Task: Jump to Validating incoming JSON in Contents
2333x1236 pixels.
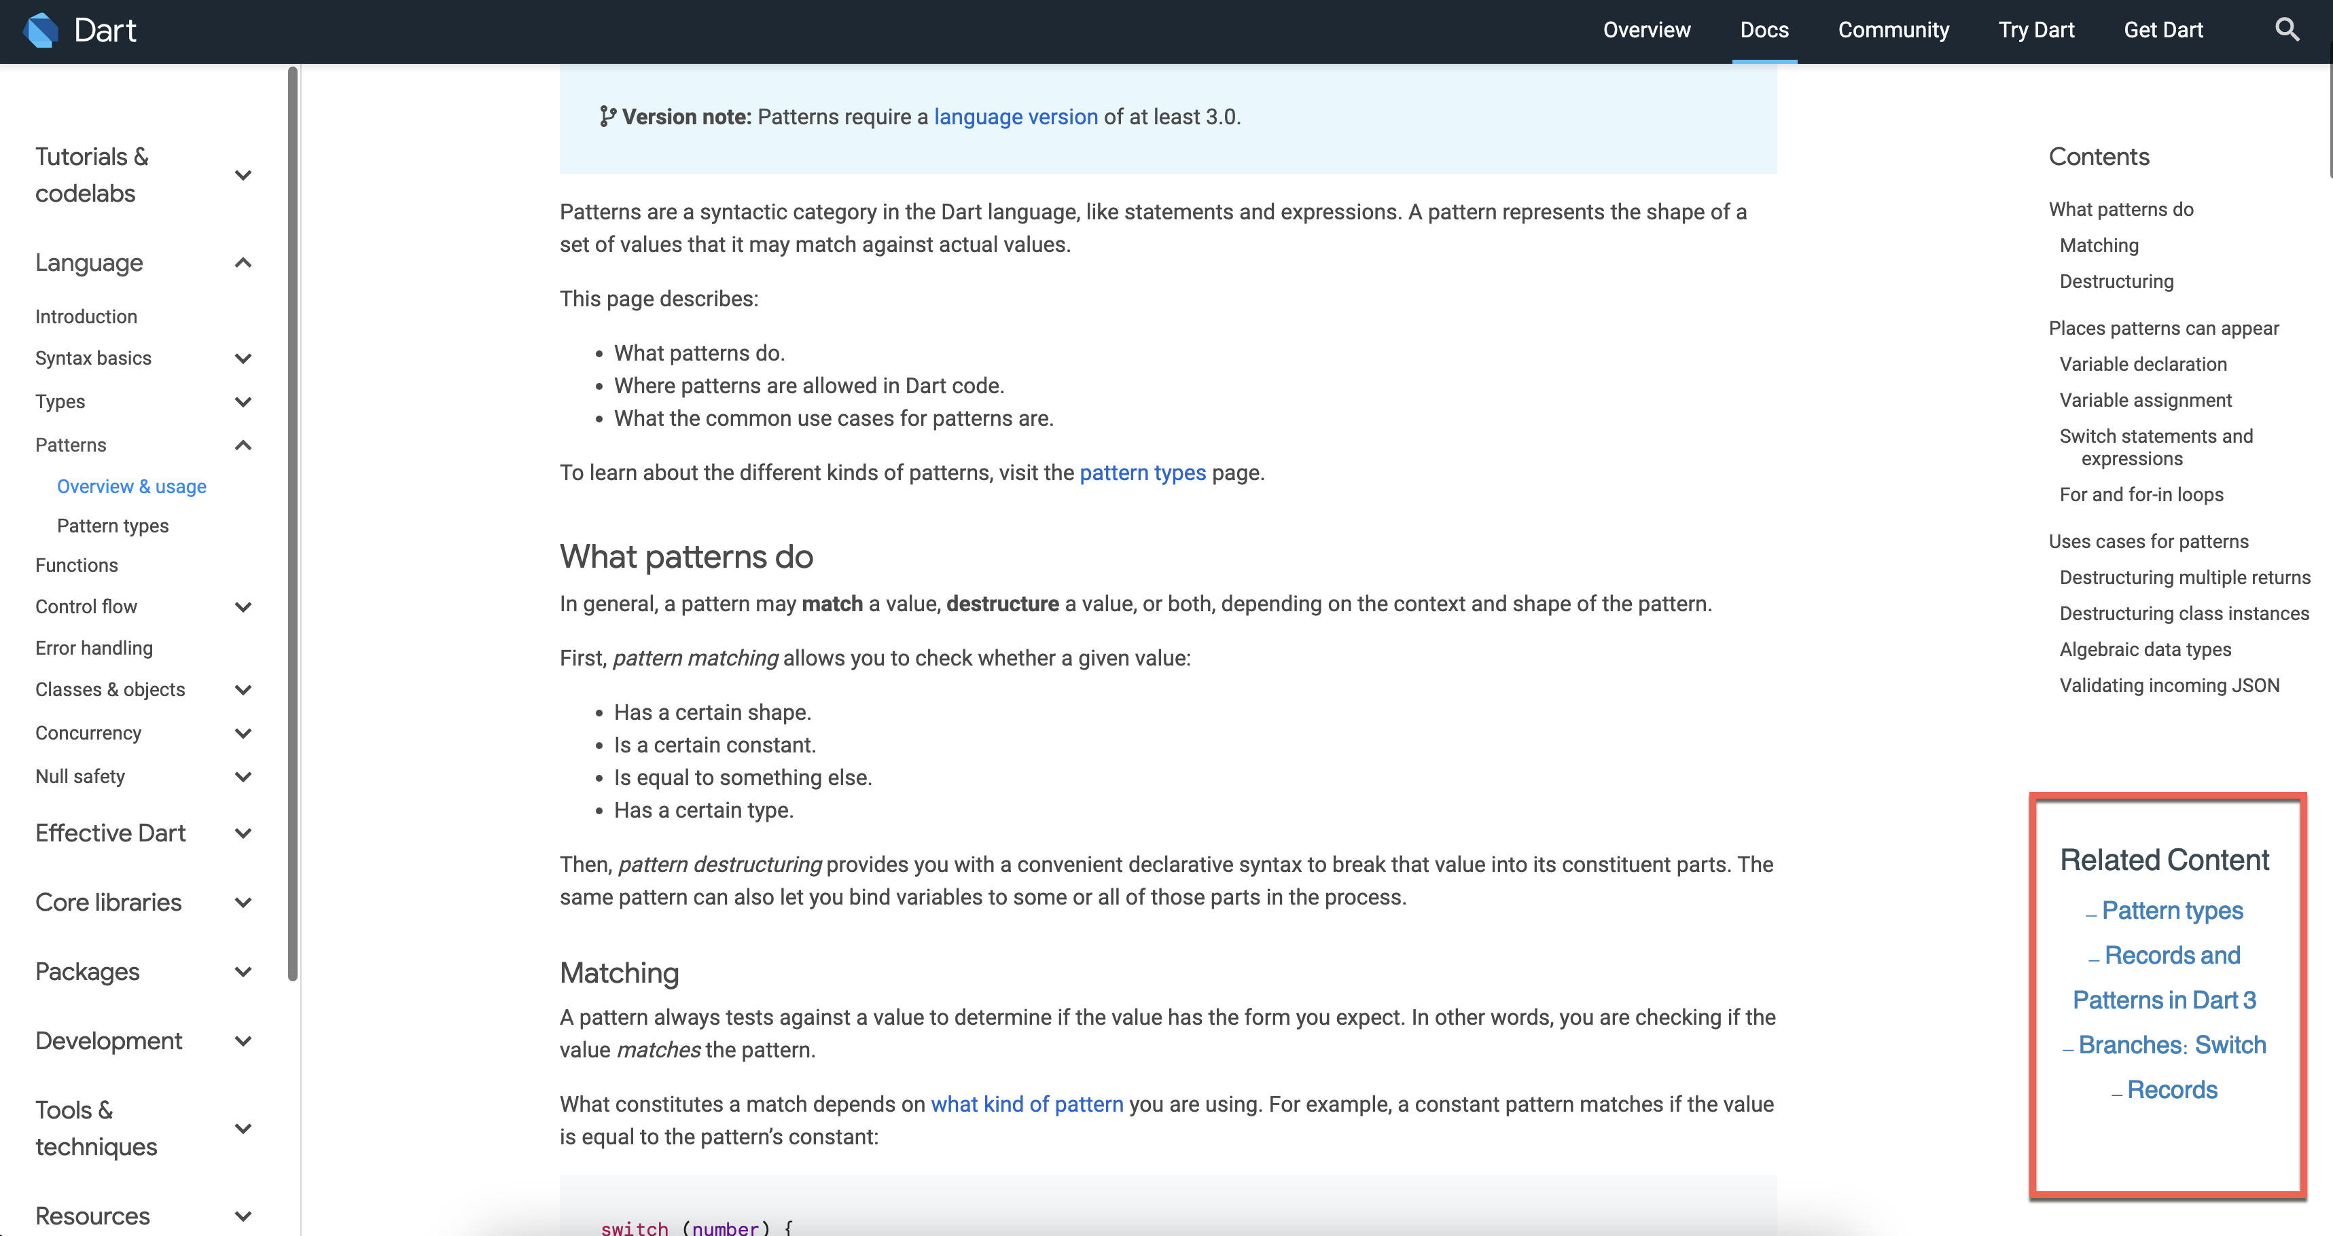Action: pos(2169,685)
